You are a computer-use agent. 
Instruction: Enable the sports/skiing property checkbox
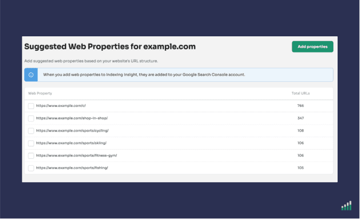pyautogui.click(x=31, y=143)
